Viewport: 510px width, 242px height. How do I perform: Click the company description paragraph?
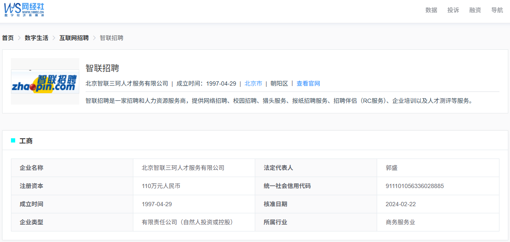pos(279,101)
